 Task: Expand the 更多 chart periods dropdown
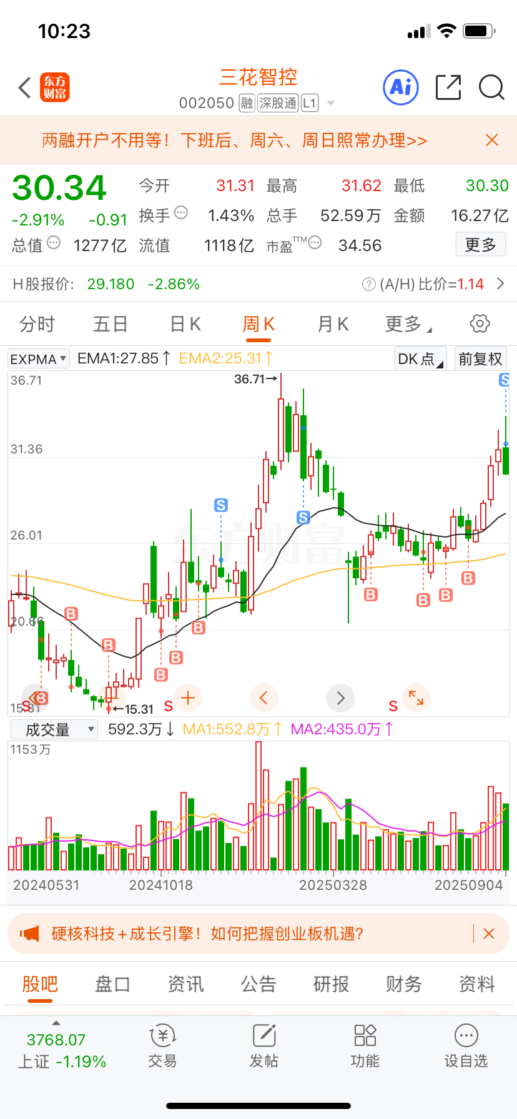408,324
